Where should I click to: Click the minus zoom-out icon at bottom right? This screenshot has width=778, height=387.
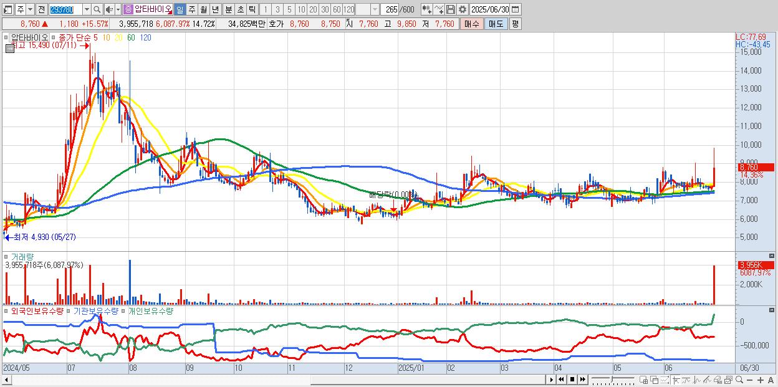click(x=749, y=380)
